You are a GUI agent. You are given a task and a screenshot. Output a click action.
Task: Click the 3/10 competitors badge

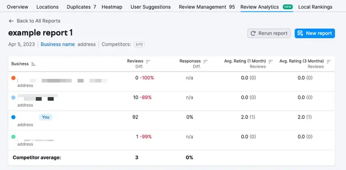[x=139, y=44]
